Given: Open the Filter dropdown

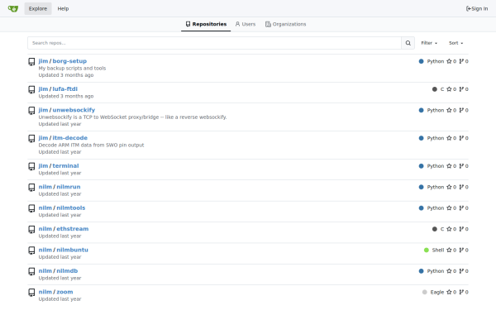Looking at the screenshot, I should (x=429, y=43).
